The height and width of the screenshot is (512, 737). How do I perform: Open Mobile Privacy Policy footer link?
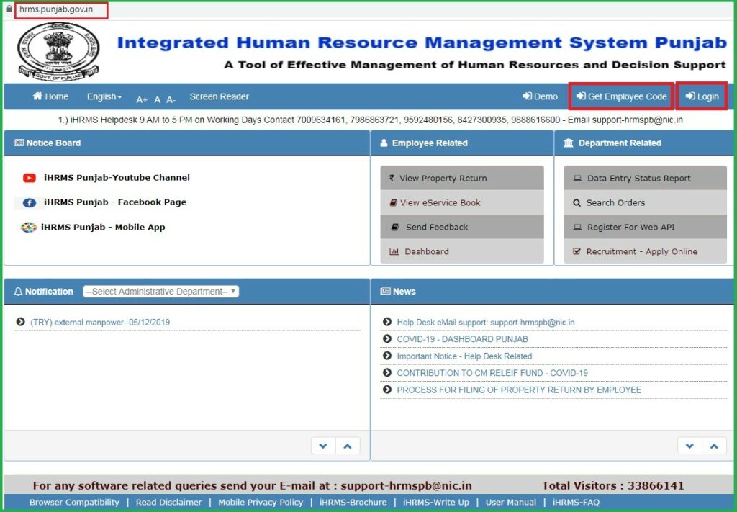tap(261, 502)
